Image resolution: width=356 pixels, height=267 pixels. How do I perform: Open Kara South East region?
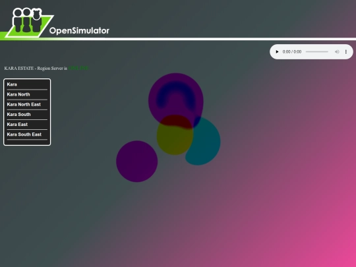pos(24,134)
